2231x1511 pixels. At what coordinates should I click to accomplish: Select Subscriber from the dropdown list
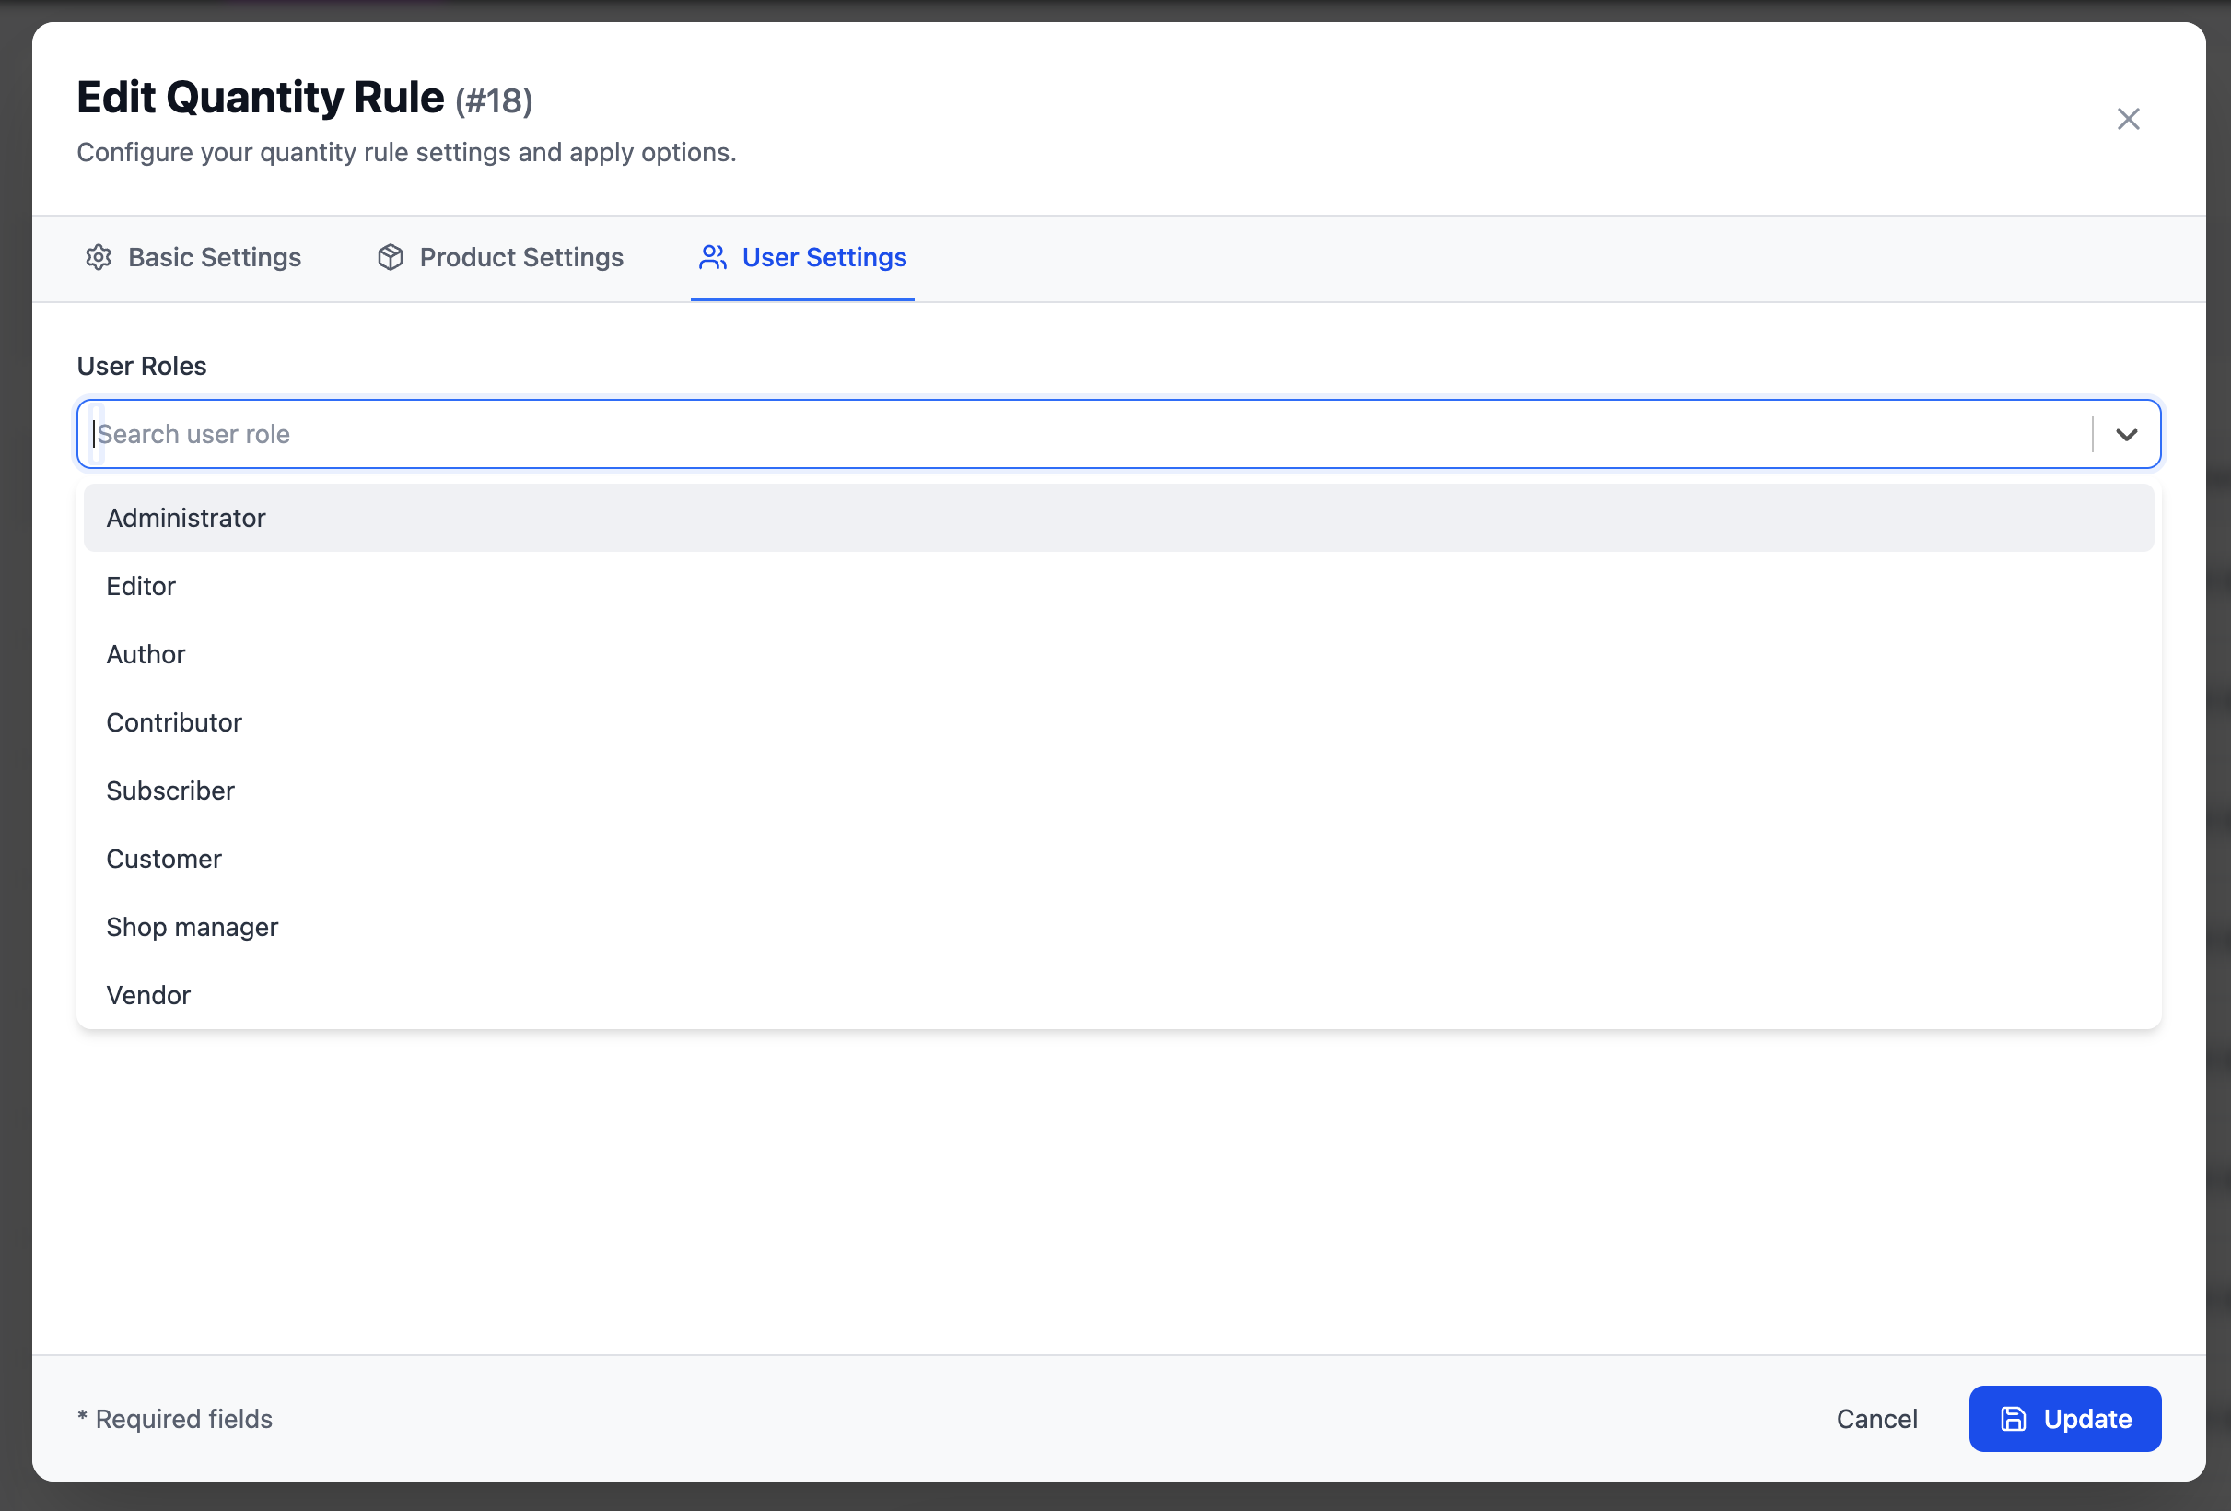pos(169,791)
